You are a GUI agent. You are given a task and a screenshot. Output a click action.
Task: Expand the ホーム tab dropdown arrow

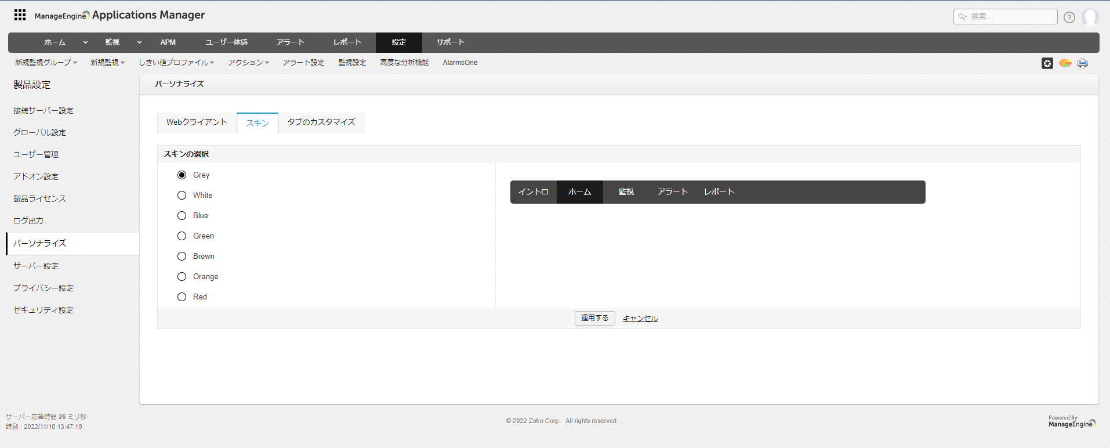85,42
